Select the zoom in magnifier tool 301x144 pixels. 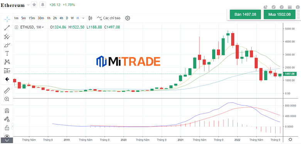tap(7, 99)
